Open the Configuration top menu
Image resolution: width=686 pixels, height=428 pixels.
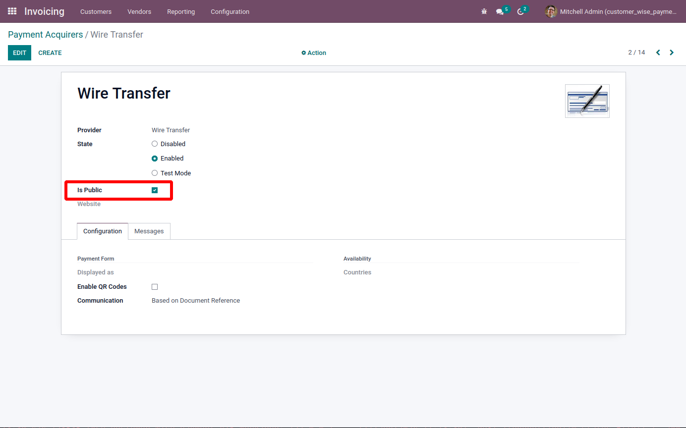pos(230,11)
